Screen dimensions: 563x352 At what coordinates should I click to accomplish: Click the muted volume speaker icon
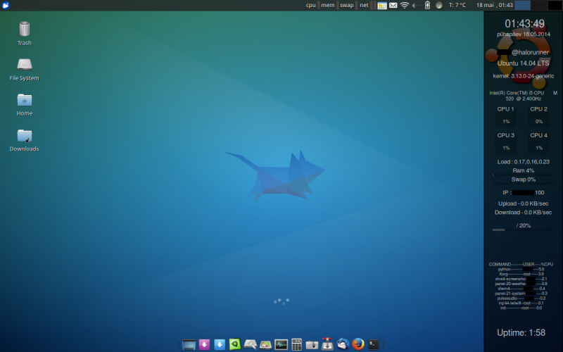416,5
